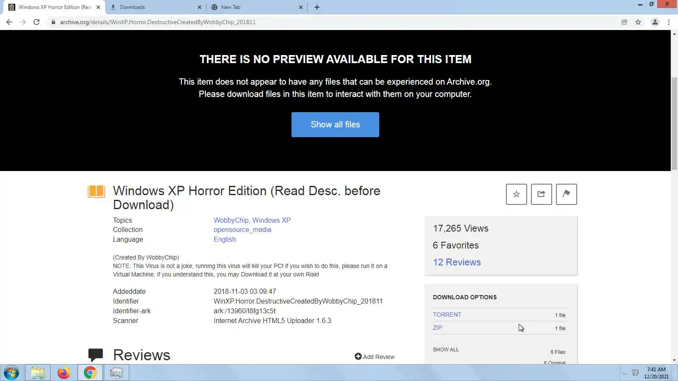Bookmark this page with the star icon
The width and height of the screenshot is (678, 381).
coord(638,22)
